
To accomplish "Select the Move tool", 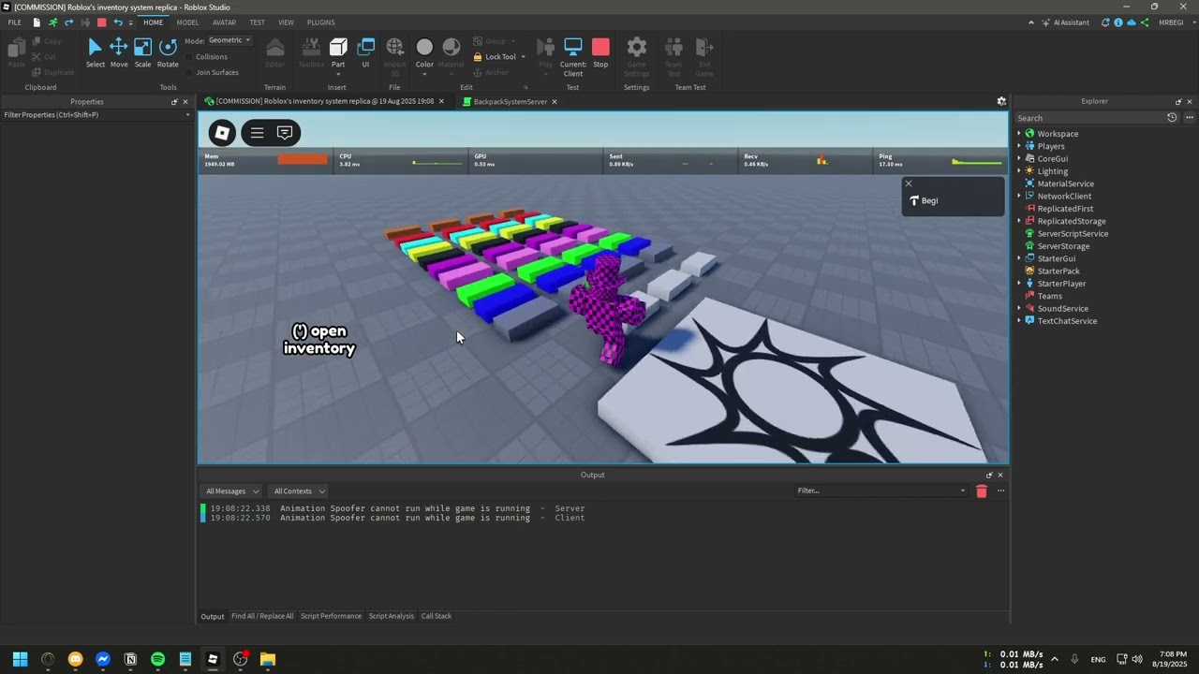I will click(x=119, y=53).
